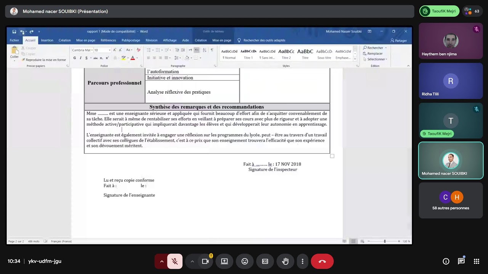488x274 pixels.
Task: Switch to Word read mode view icon
Action: pos(345,241)
